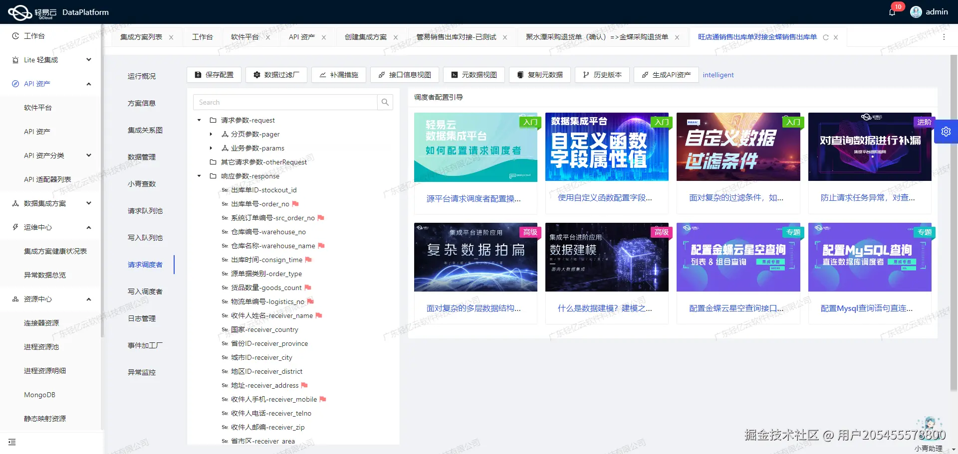Open the 元数据视图 metadata view

point(474,75)
